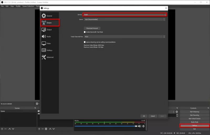
Task: Open the Video monitor icon in sidebar
Action: tap(44, 43)
